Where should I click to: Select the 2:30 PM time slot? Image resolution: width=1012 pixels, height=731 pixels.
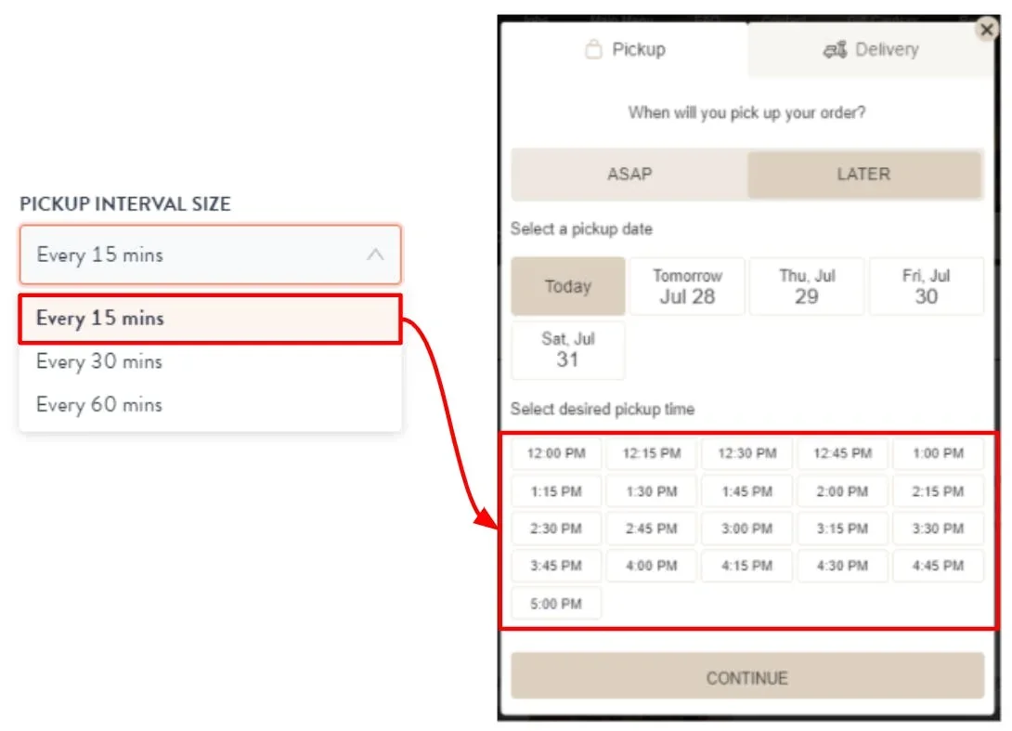pos(556,529)
